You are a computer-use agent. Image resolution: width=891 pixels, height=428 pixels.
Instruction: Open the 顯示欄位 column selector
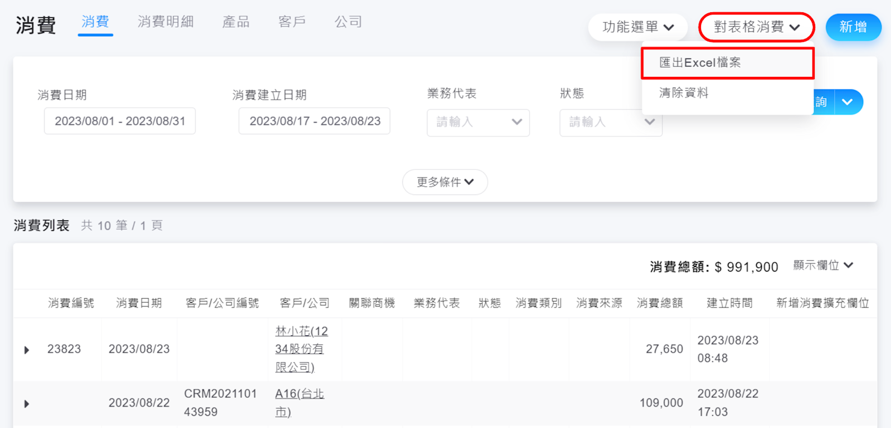[822, 266]
